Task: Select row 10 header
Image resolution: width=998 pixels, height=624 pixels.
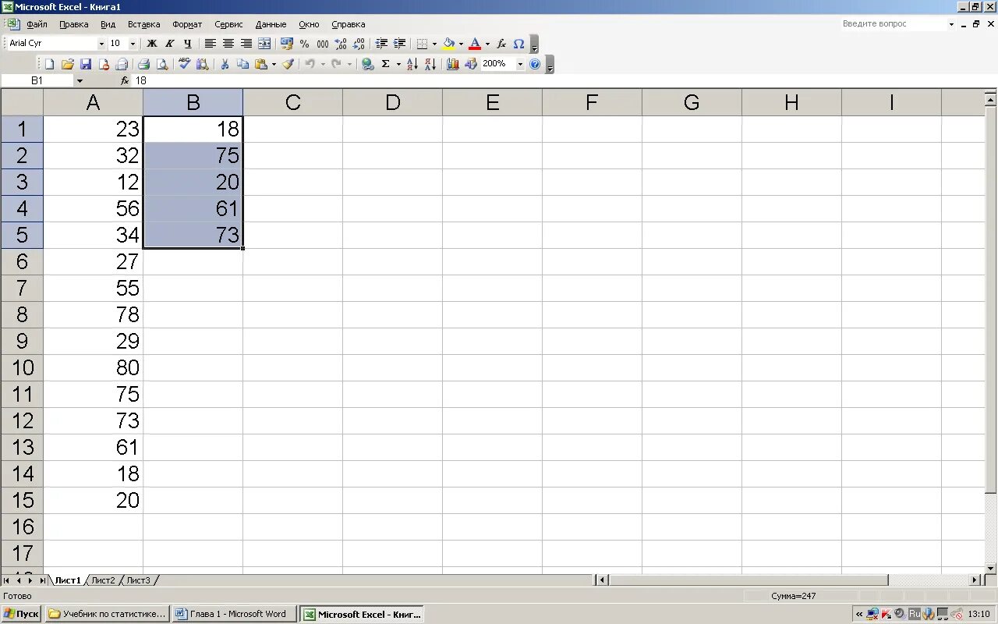Action: click(22, 367)
